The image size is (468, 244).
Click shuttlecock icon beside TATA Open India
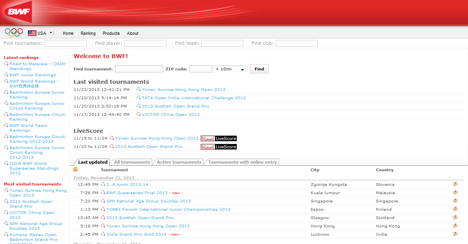[x=138, y=97]
